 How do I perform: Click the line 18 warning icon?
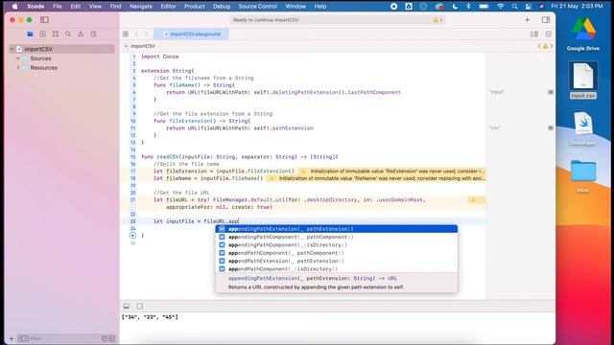(272, 178)
